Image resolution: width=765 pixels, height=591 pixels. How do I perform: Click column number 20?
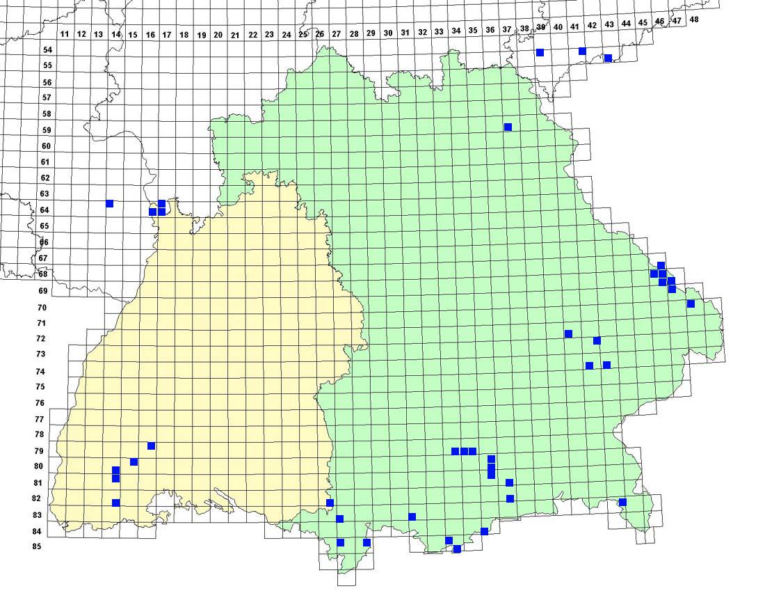[x=218, y=35]
